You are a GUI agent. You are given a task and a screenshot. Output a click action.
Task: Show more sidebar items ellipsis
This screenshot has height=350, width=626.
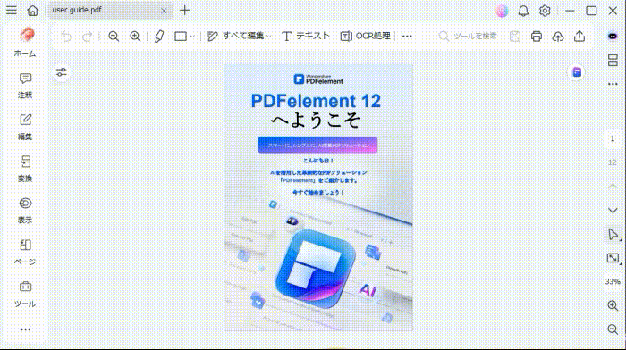pos(25,329)
